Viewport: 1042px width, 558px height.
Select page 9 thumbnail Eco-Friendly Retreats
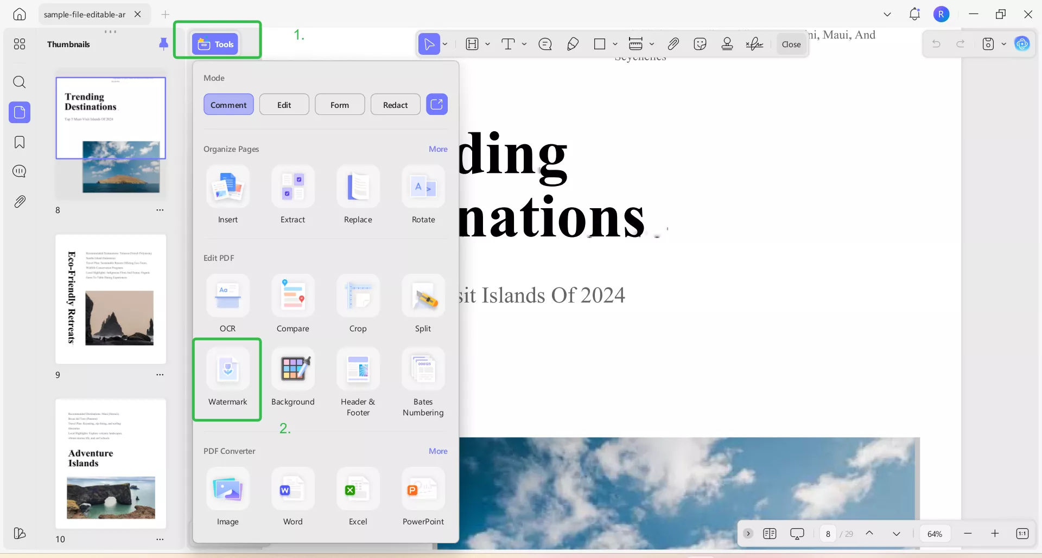click(111, 299)
